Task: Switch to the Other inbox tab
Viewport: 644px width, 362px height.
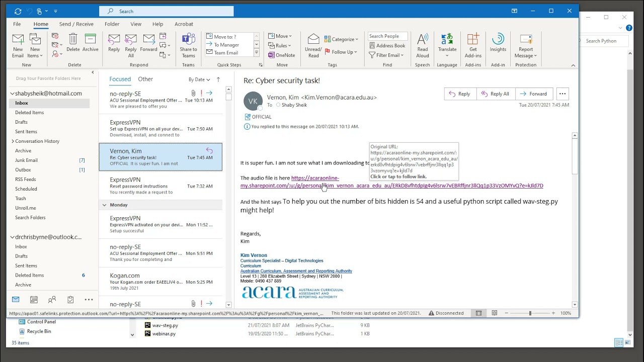Action: point(145,79)
